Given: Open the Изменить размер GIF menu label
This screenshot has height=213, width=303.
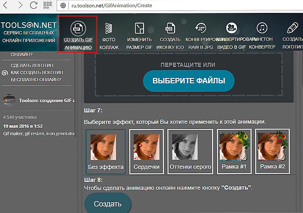Looking at the screenshot, I should pos(139,43).
